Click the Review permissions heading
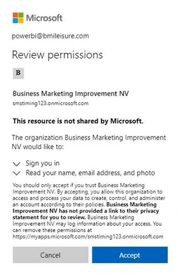 click(x=57, y=55)
